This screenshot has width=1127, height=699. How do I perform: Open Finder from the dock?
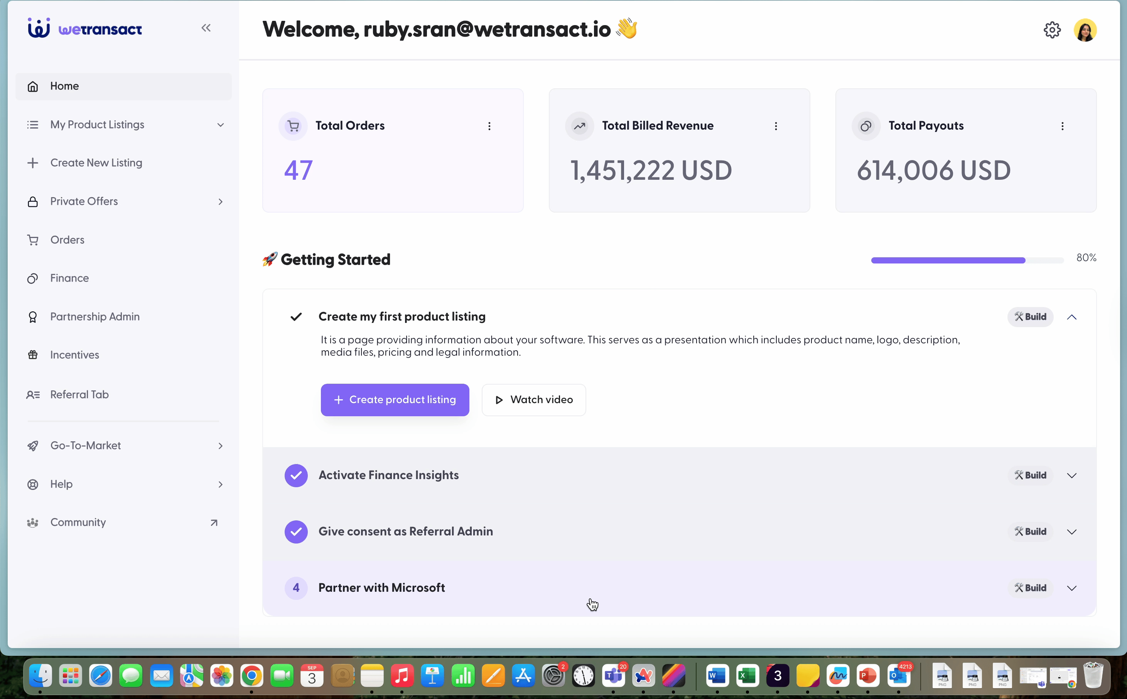40,676
